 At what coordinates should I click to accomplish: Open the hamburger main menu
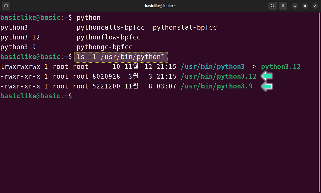coord(283,6)
